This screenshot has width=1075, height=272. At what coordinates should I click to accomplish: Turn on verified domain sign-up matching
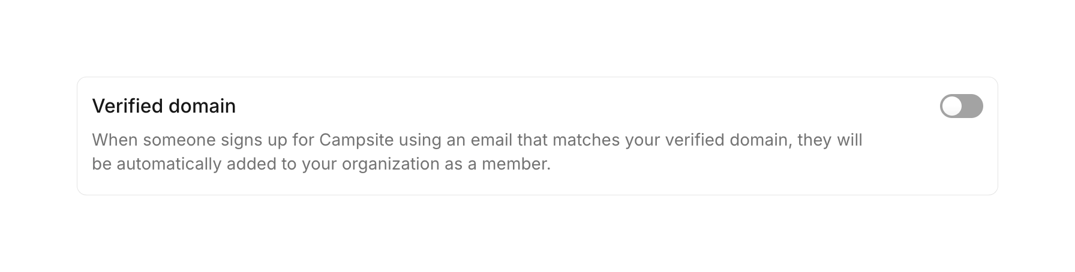coord(961,106)
